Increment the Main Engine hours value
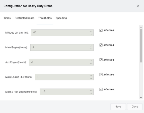Screen dimensions: 144x113 click(x=91, y=46)
